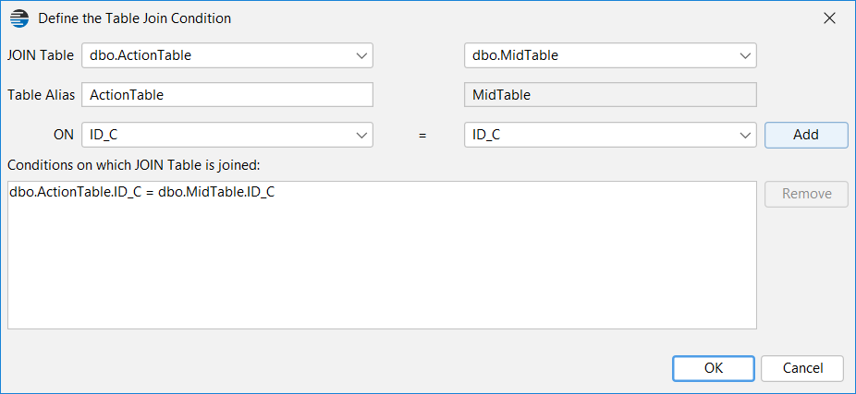Click the 'Conditions on which JOIN Table is joined' label
The image size is (856, 394).
(x=134, y=164)
